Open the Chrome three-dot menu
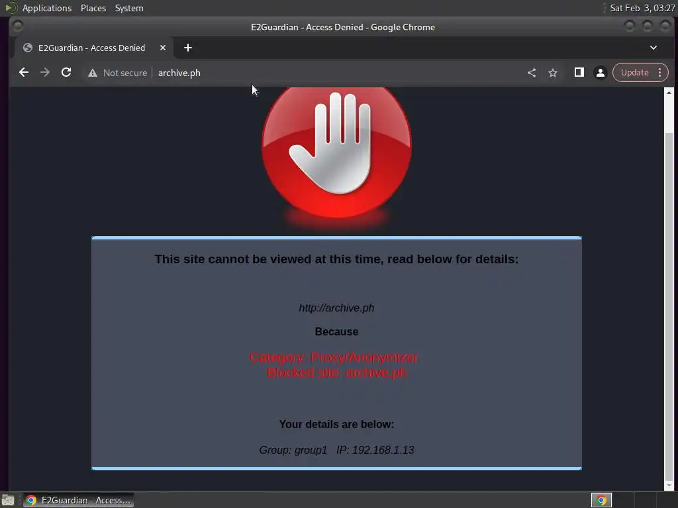The height and width of the screenshot is (508, 678). pyautogui.click(x=660, y=73)
